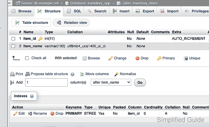Image resolution: width=209 pixels, height=127 pixels.
Task: Click the Propose table structure icon
Action: 27,74
